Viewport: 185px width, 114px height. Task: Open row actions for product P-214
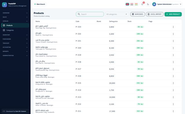tap(173, 90)
